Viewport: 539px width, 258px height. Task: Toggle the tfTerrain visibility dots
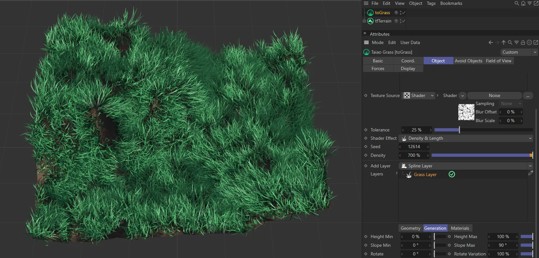[400, 21]
